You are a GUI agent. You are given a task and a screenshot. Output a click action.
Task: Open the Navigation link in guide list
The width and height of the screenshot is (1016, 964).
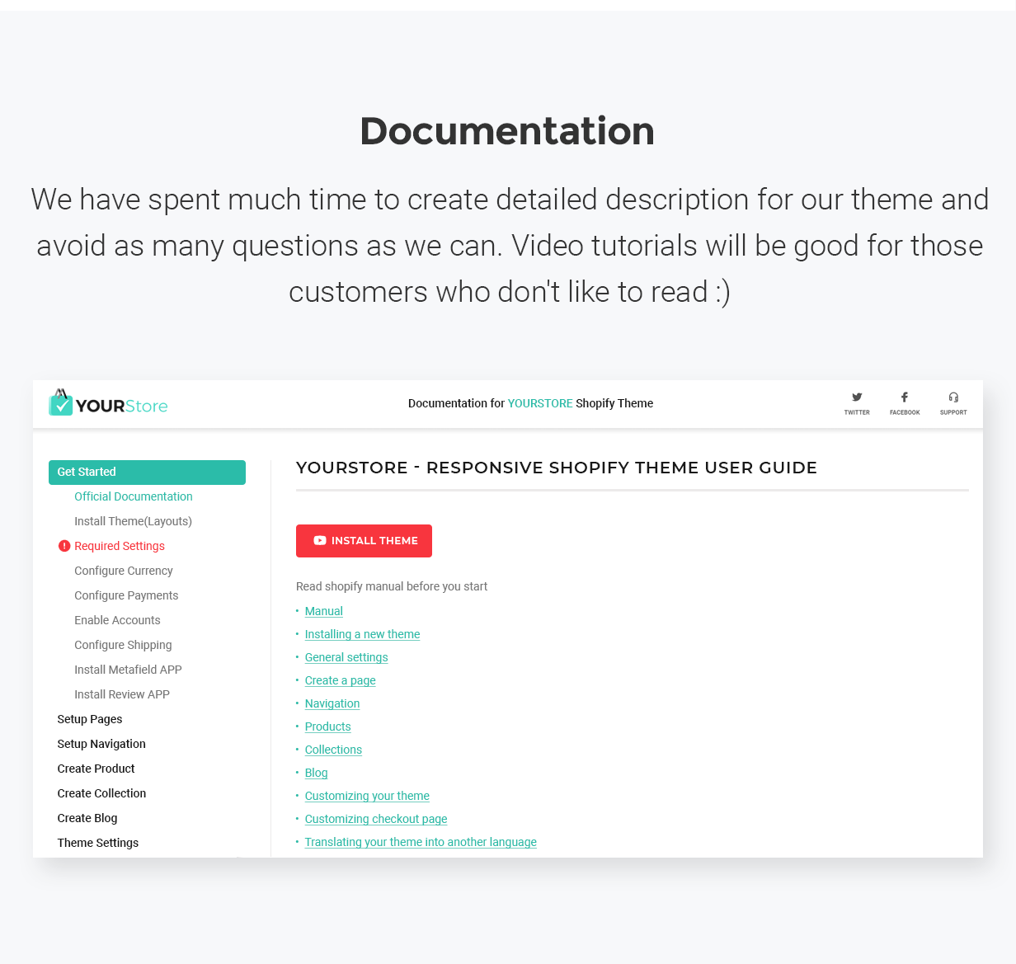[x=332, y=703]
